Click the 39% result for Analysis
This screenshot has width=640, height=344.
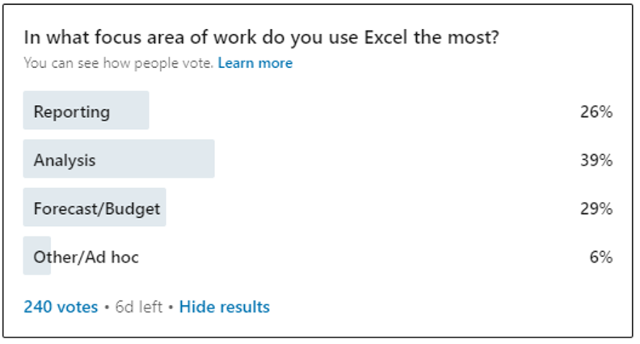click(x=596, y=160)
